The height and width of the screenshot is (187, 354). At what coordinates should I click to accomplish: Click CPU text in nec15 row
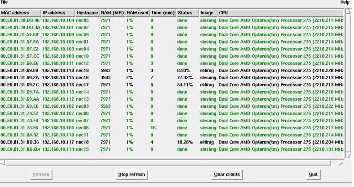click(x=281, y=149)
